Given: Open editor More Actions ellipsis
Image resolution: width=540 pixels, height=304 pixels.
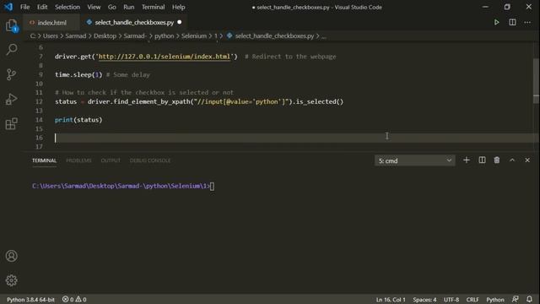Looking at the screenshot, I should [x=527, y=23].
